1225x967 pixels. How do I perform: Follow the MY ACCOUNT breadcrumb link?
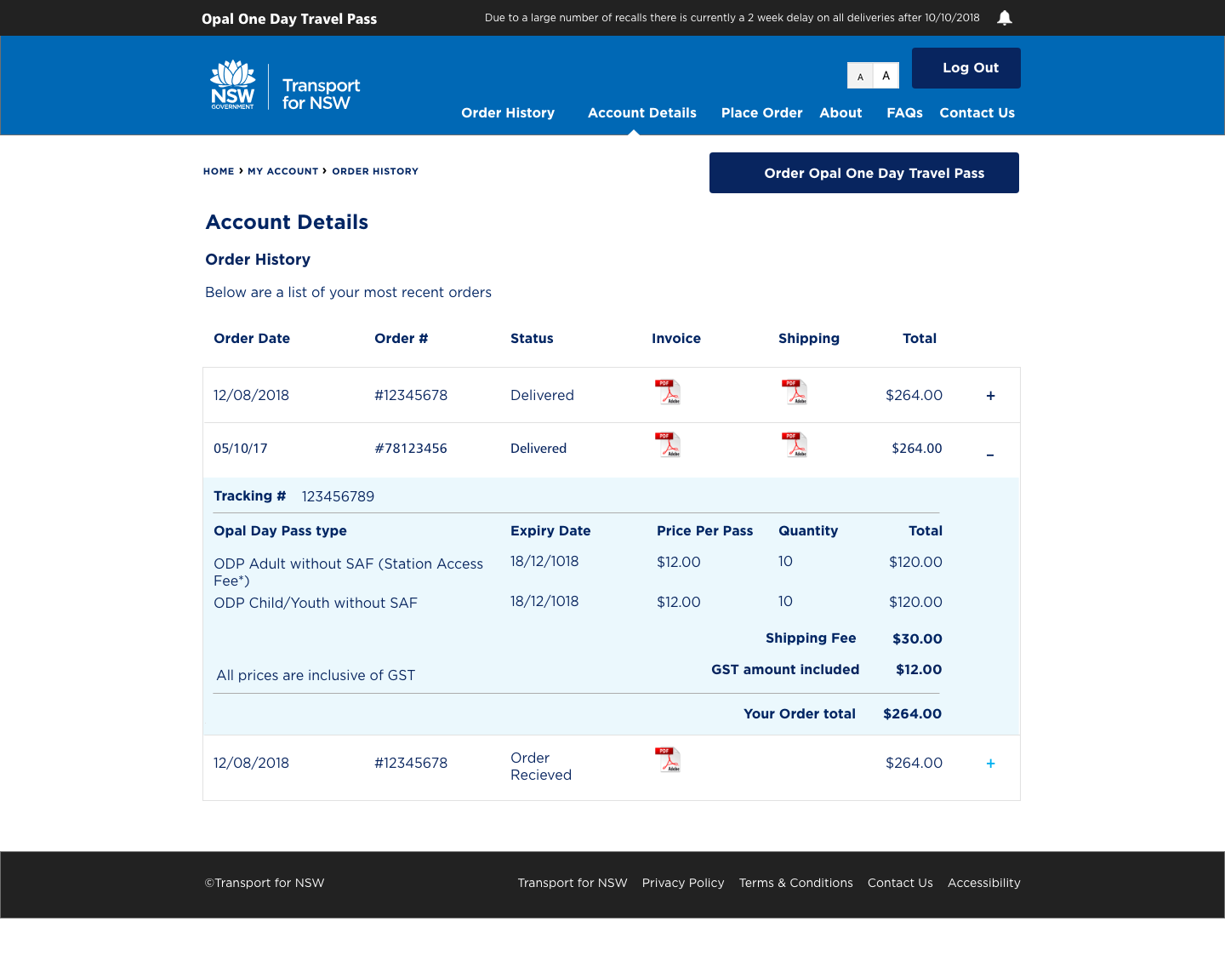[x=282, y=171]
